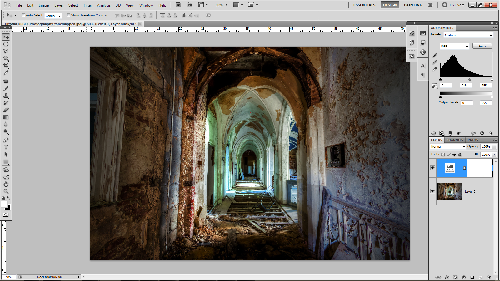This screenshot has height=281, width=500.
Task: Open the Filter menu
Action: pyautogui.click(x=88, y=5)
